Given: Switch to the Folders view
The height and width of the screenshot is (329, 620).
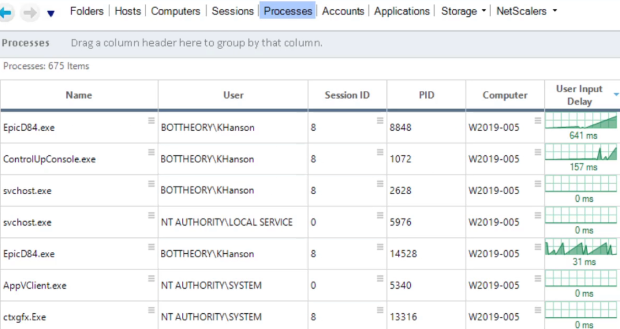Looking at the screenshot, I should coord(87,11).
